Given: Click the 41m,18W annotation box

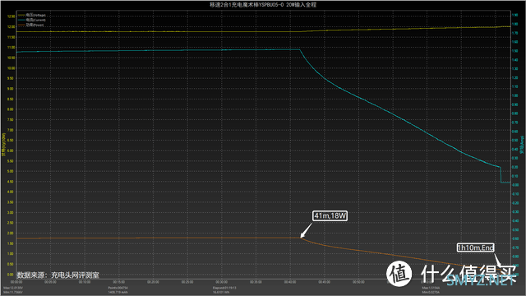Looking at the screenshot, I should tap(330, 215).
